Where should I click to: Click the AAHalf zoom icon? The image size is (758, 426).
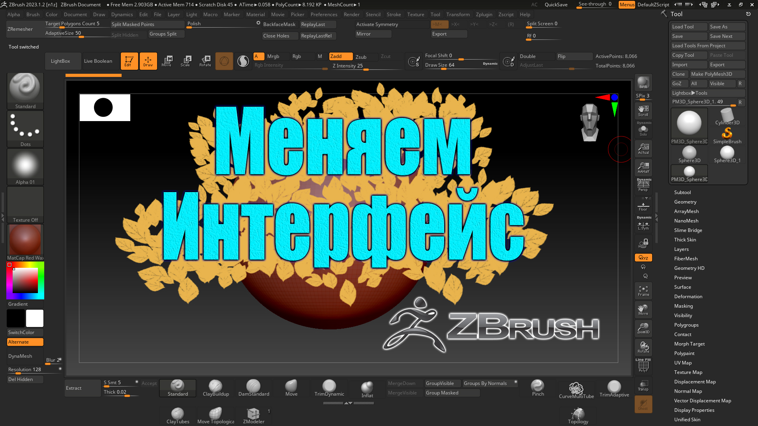[643, 168]
